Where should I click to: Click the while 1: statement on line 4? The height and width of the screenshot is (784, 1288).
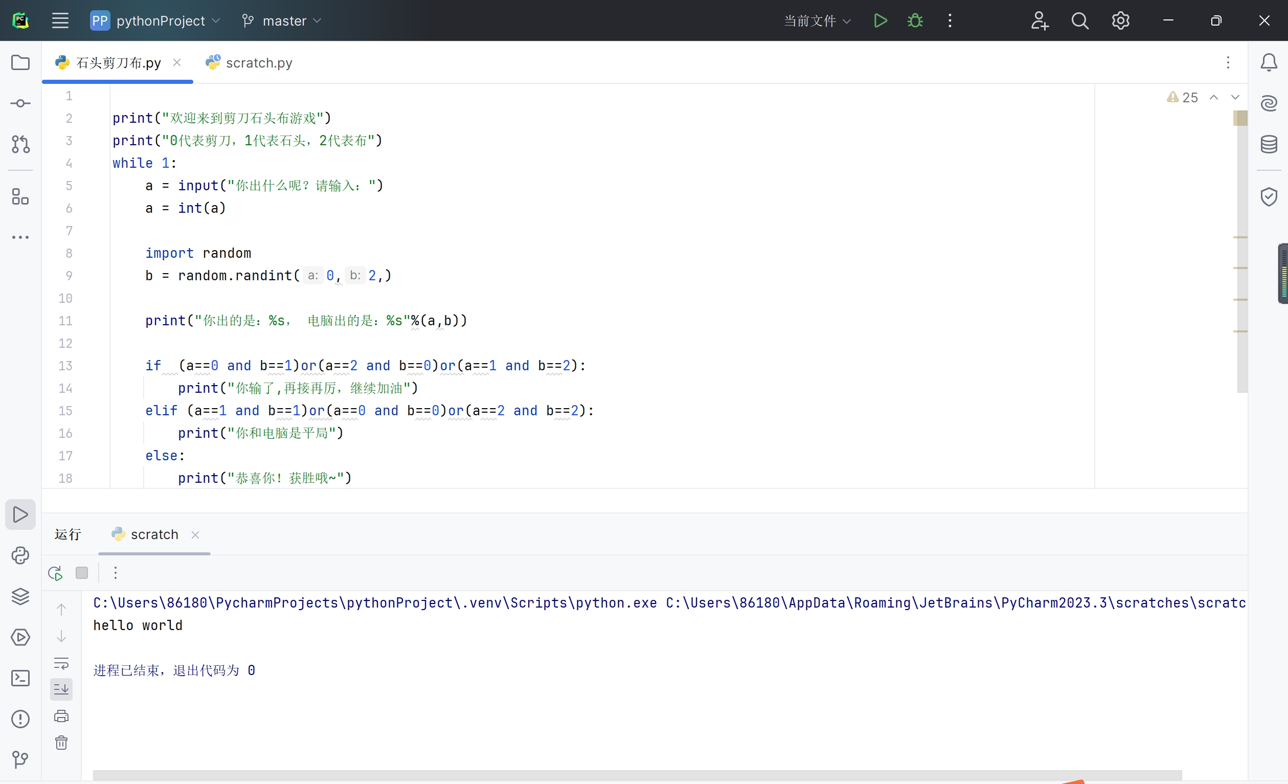coord(145,163)
